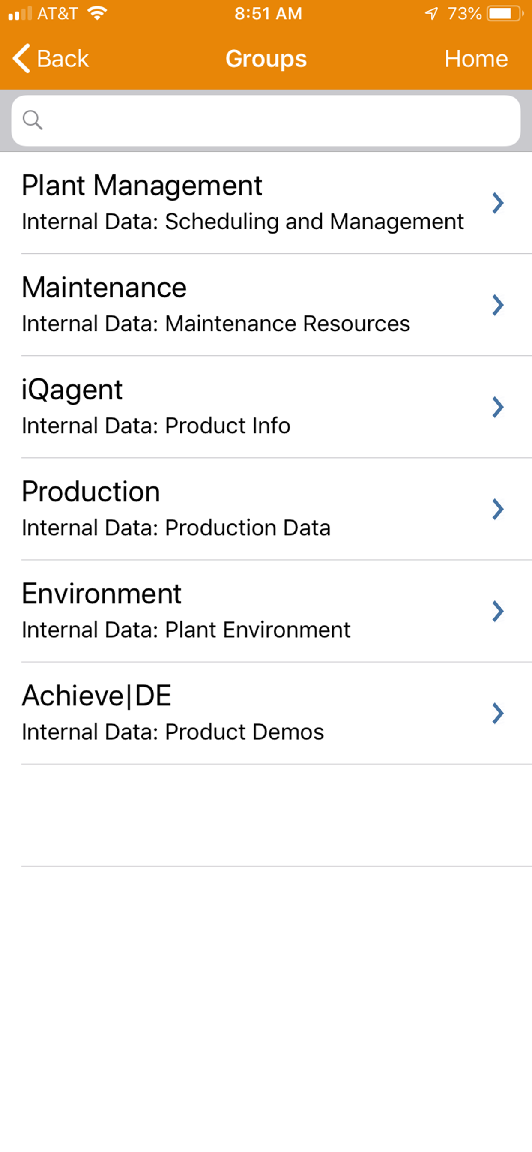Expand Environment group via its chevron
Viewport: 532px width, 1152px height.
(498, 611)
